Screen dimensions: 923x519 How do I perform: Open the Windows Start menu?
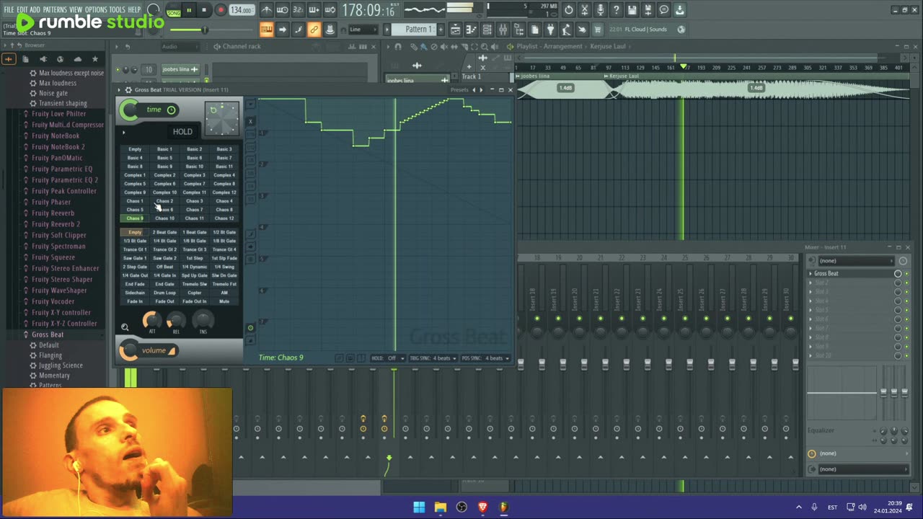[419, 507]
